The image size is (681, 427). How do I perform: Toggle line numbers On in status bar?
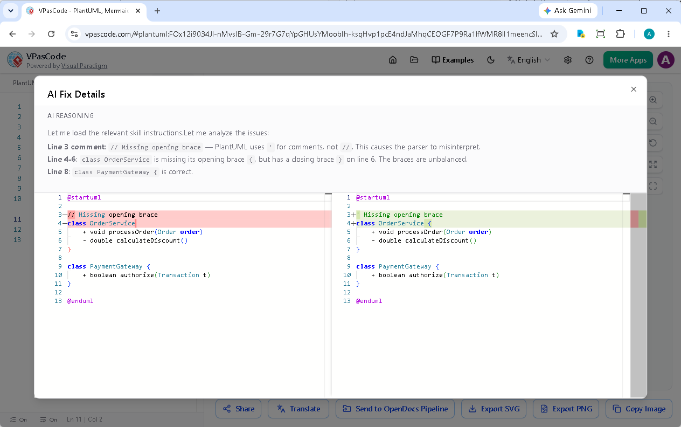[x=18, y=419]
